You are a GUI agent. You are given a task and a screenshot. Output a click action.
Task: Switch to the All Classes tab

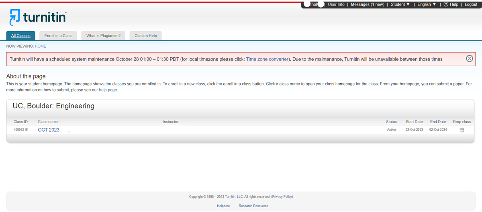(x=21, y=36)
